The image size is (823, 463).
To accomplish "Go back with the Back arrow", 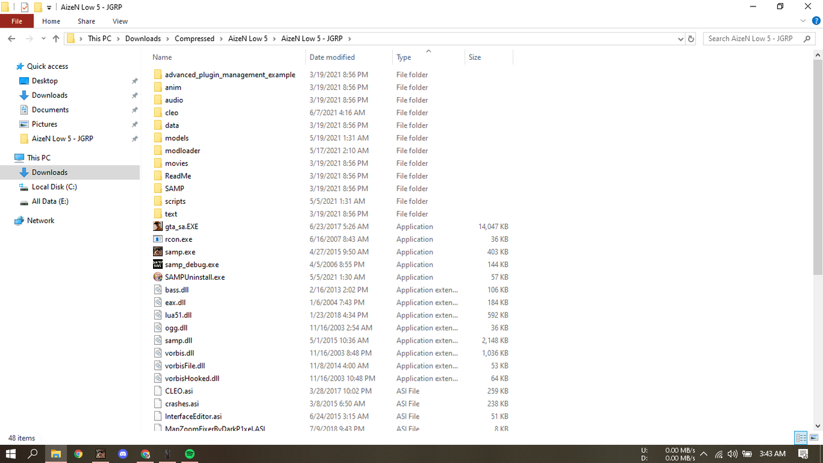I will coord(12,39).
